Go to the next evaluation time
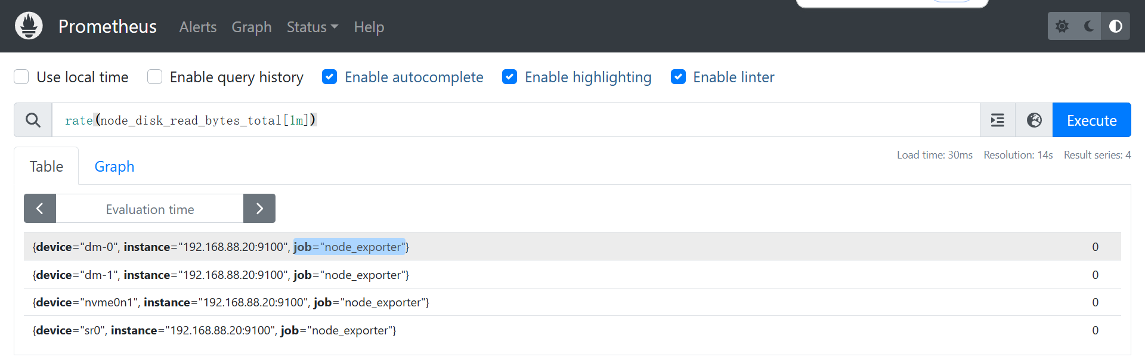 [x=259, y=209]
